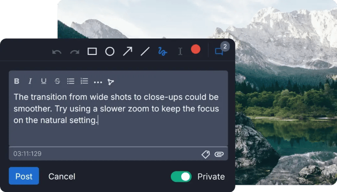Click the redo arrow icon
This screenshot has height=192, width=337.
click(74, 52)
